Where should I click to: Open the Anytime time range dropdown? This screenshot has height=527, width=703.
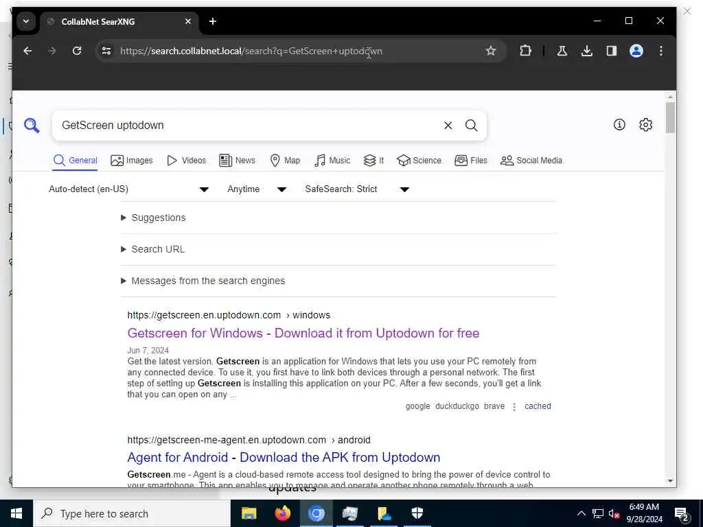tap(257, 189)
